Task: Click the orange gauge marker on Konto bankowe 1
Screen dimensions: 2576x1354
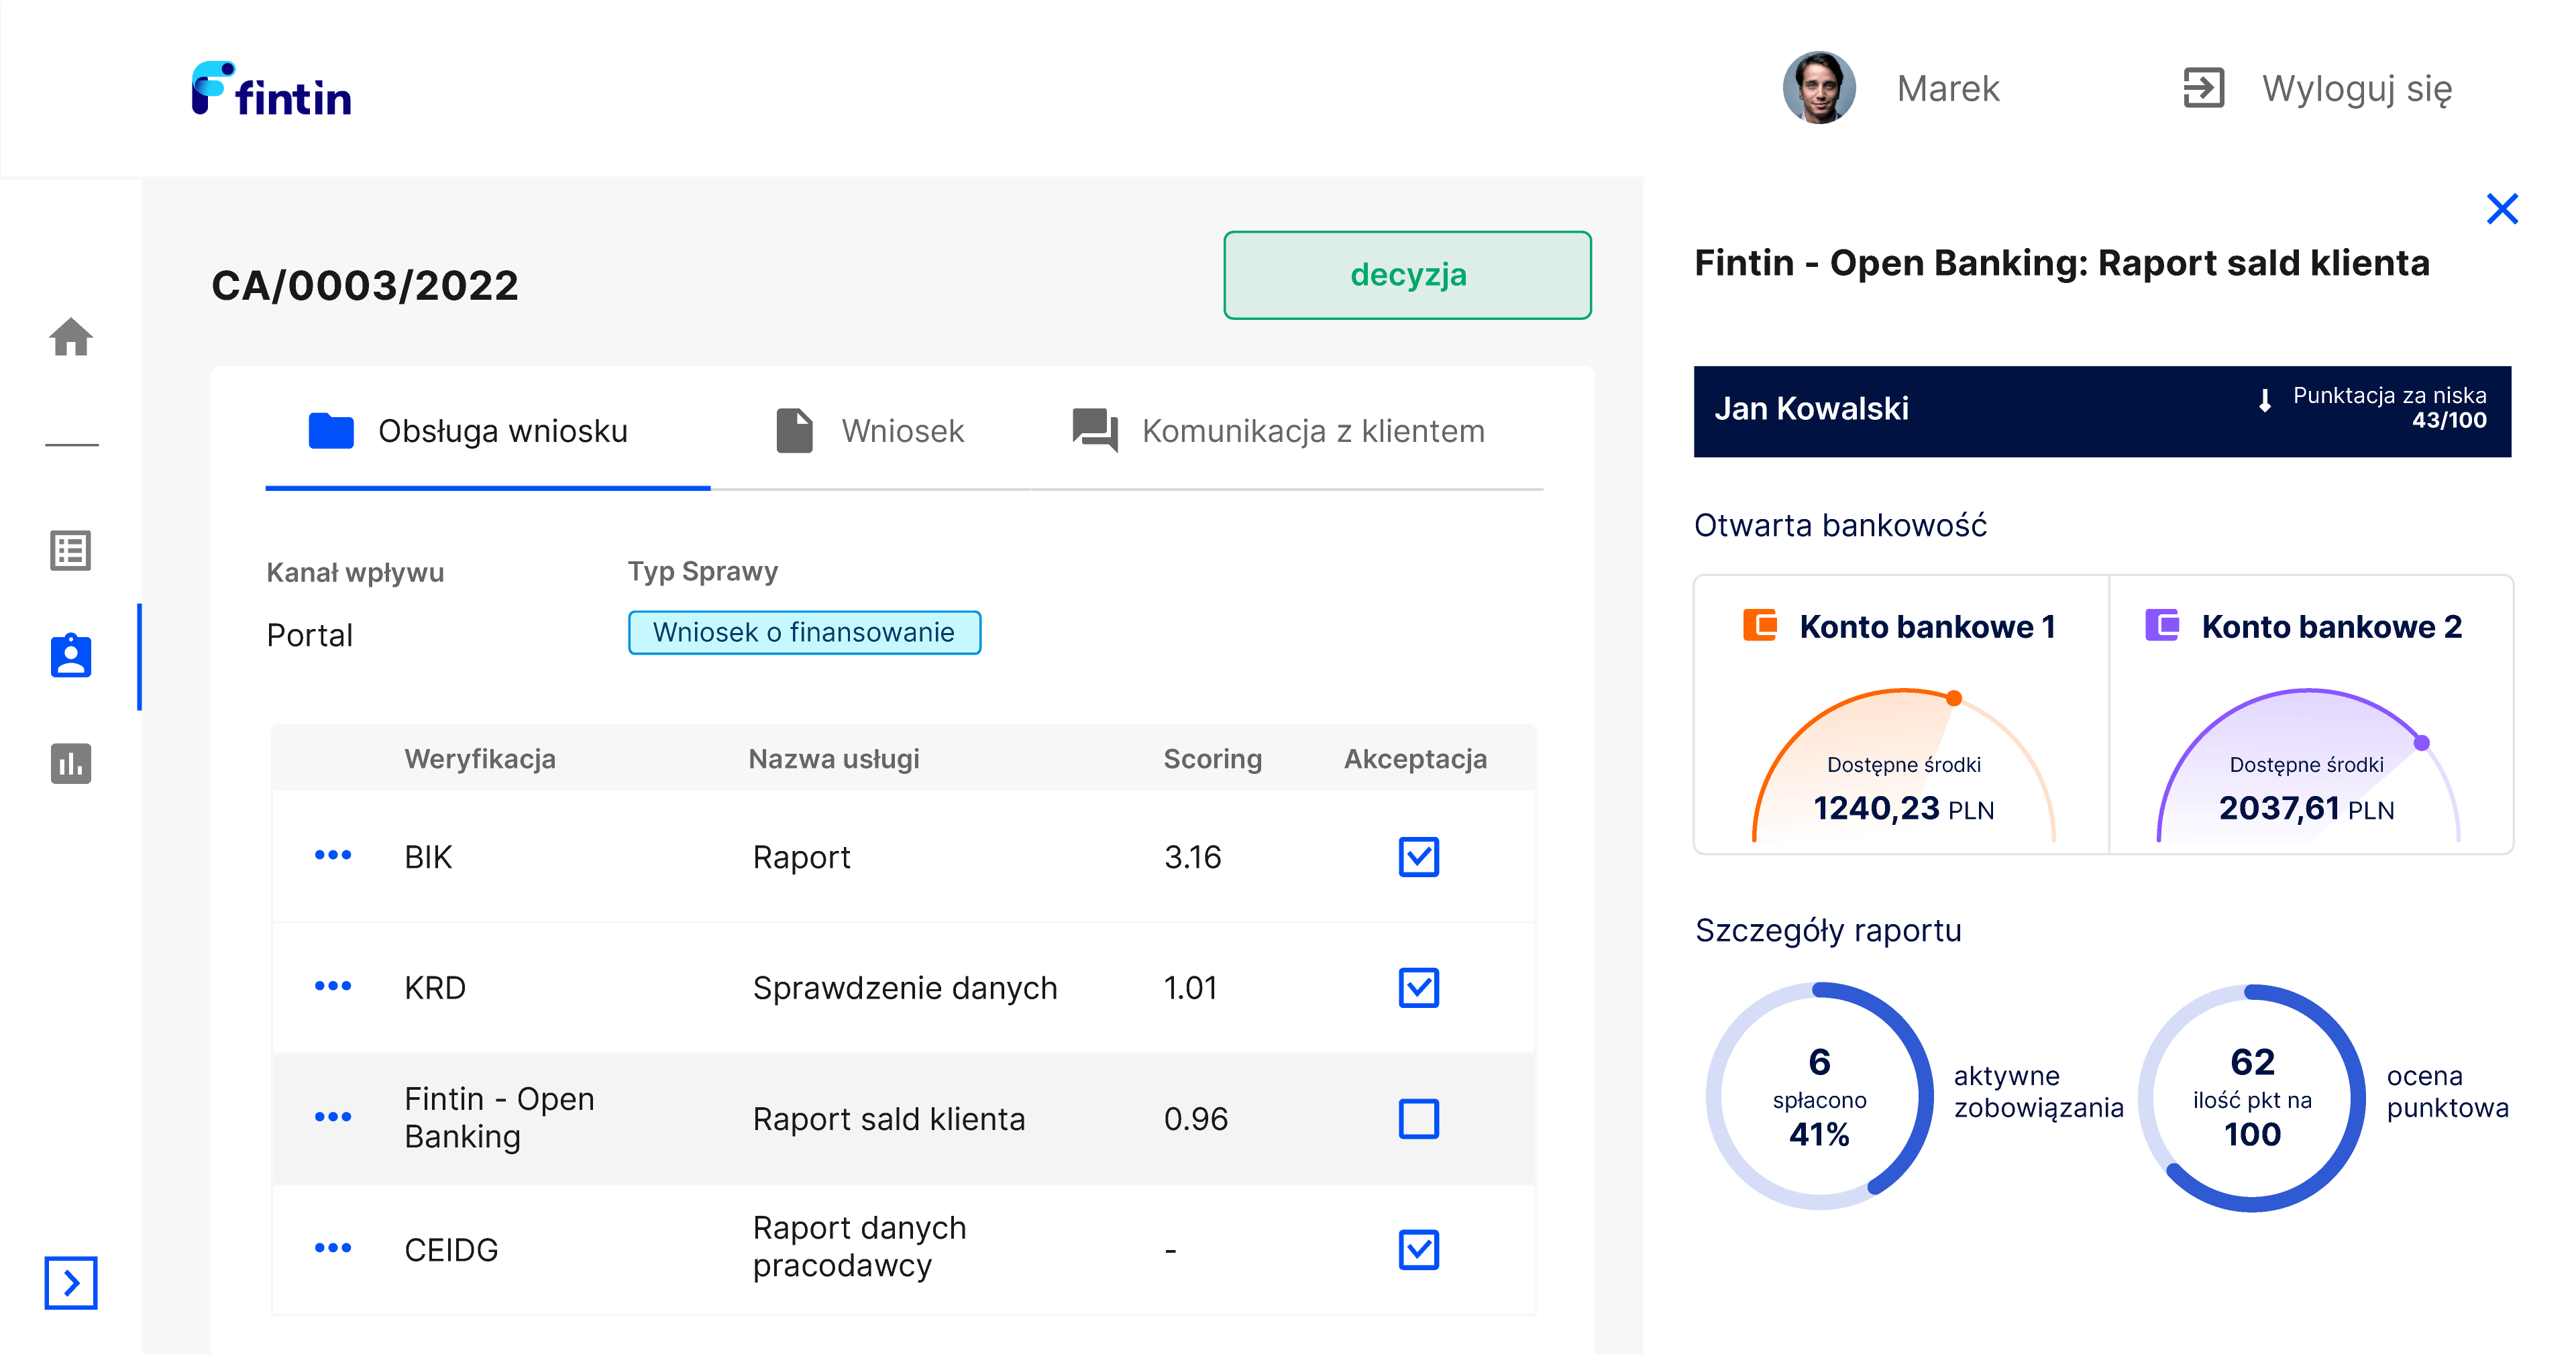Action: [1953, 698]
